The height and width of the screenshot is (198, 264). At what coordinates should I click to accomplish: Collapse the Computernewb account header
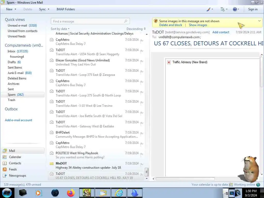(x=24, y=45)
